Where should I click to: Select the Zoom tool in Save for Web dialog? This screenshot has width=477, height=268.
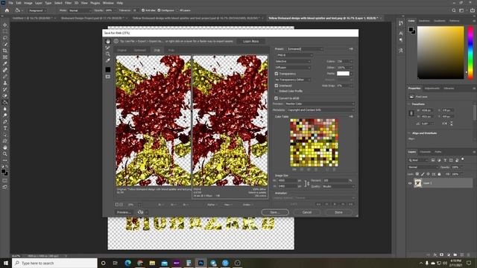pyautogui.click(x=107, y=54)
